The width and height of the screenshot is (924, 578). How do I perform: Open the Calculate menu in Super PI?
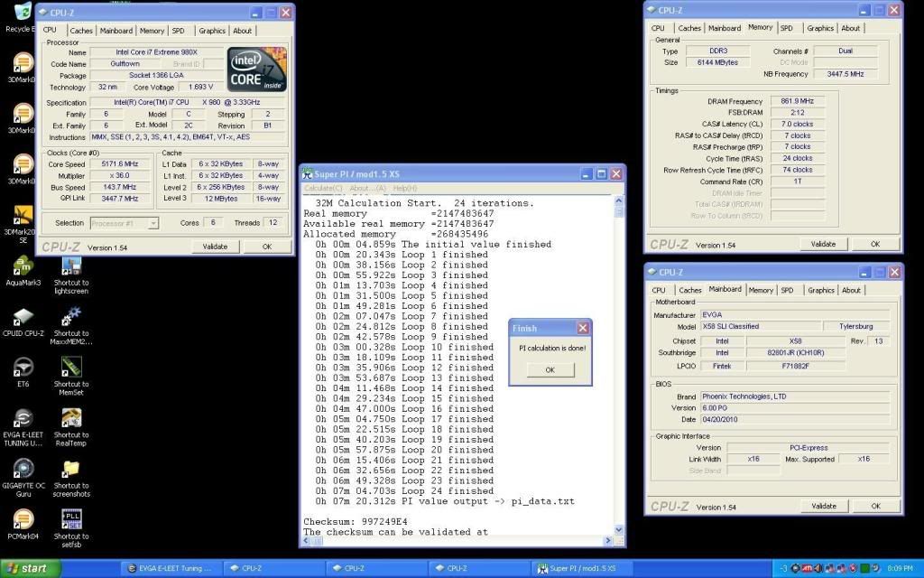pyautogui.click(x=323, y=188)
